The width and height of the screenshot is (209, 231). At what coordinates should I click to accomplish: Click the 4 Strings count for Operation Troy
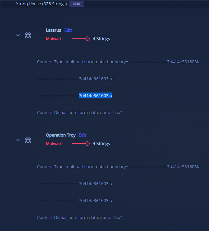101,143
